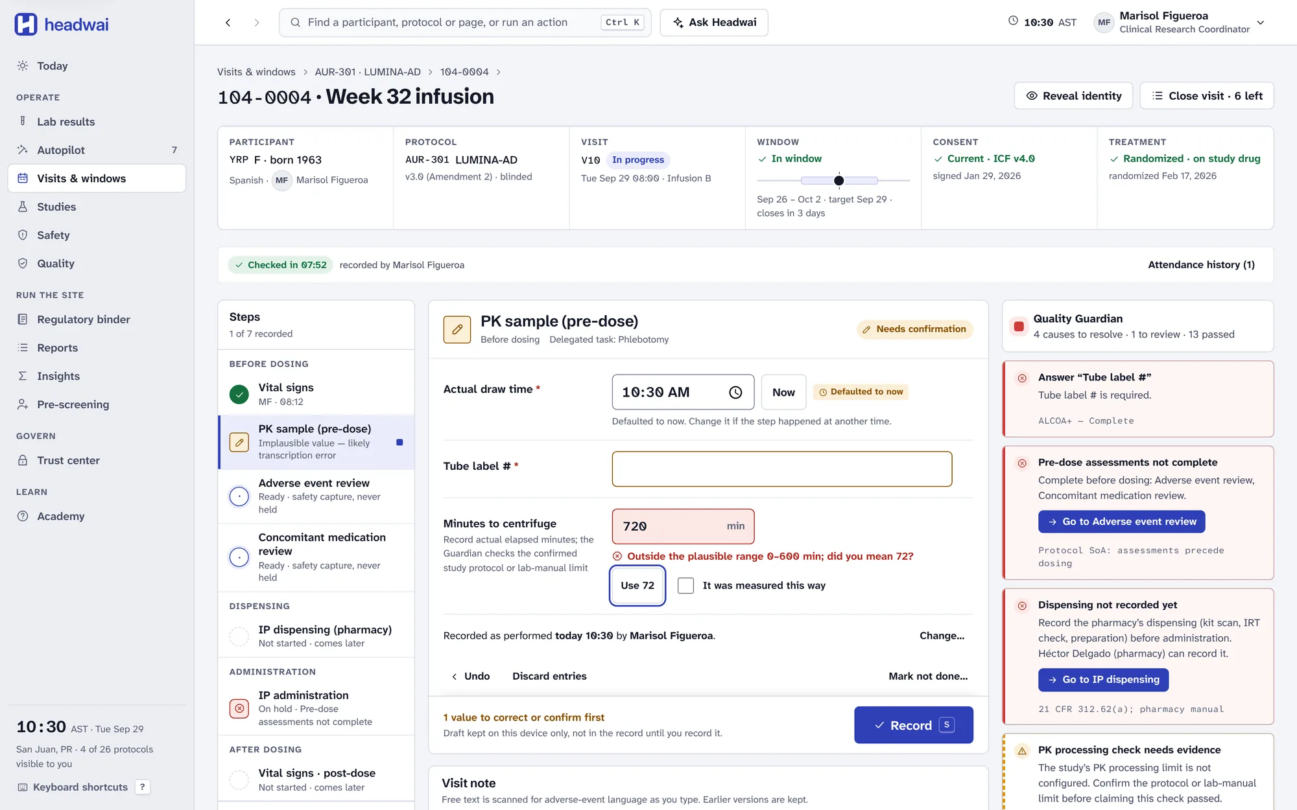
Task: Click the red Quality Guardian status icon
Action: [1019, 327]
